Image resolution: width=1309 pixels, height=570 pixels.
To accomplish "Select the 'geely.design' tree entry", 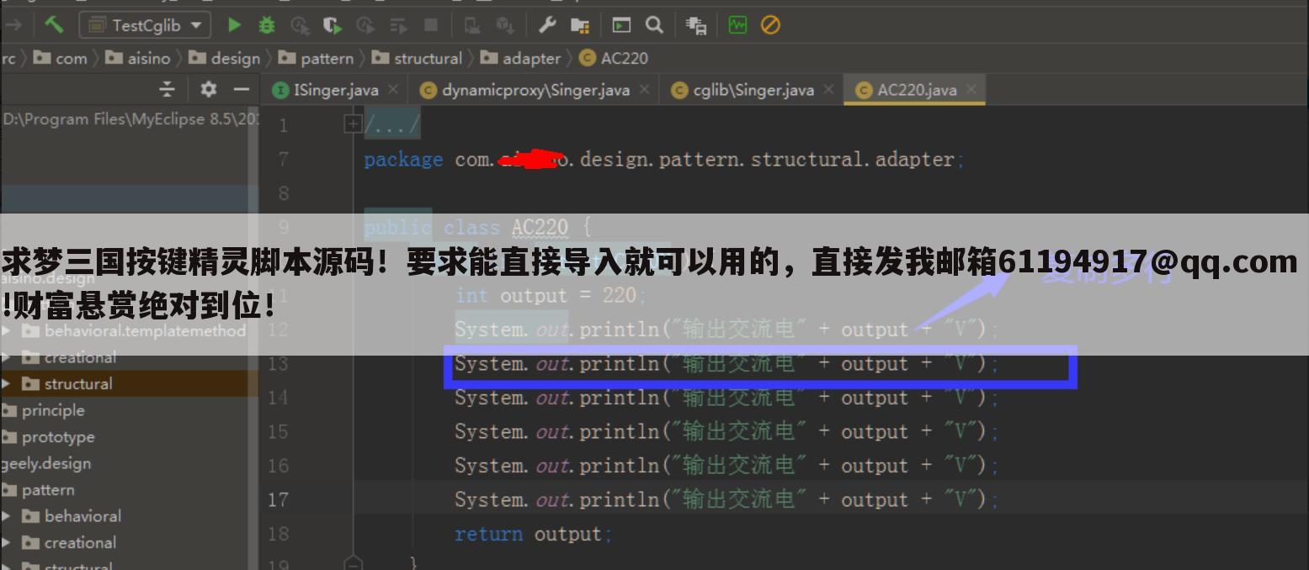I will click(x=45, y=463).
